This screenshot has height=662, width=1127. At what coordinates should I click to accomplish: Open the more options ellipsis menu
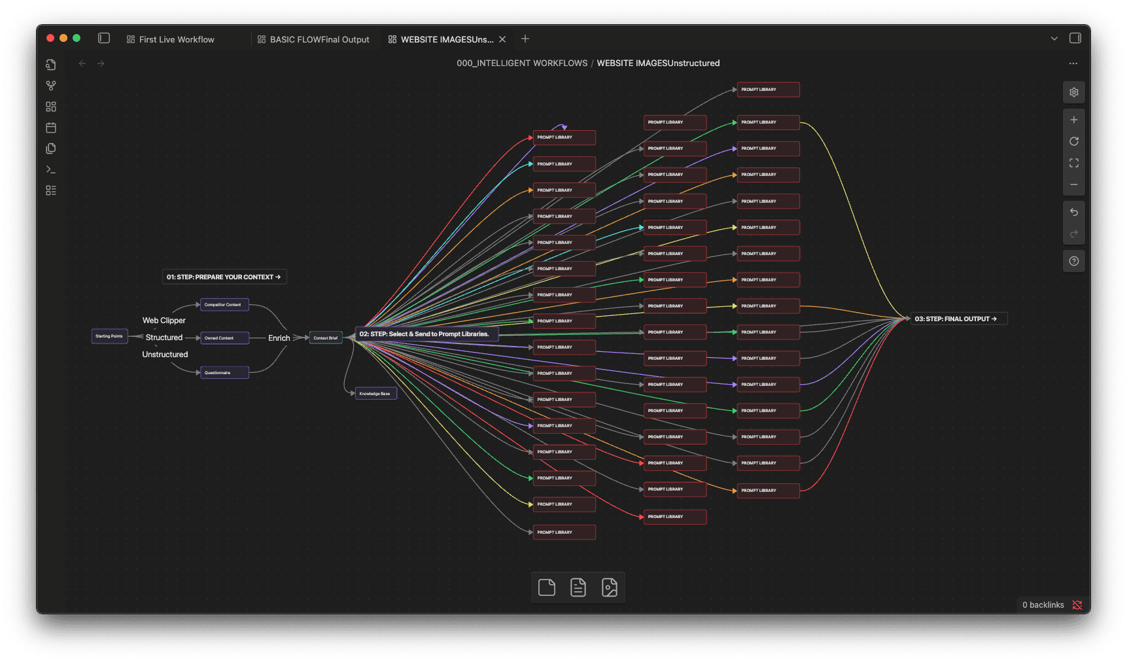pos(1073,63)
